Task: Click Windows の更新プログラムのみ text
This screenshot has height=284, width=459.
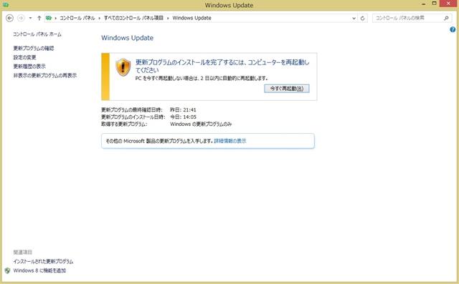Action: [x=201, y=124]
